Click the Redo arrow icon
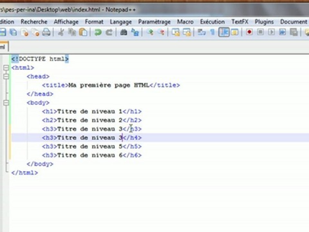 click(109, 32)
